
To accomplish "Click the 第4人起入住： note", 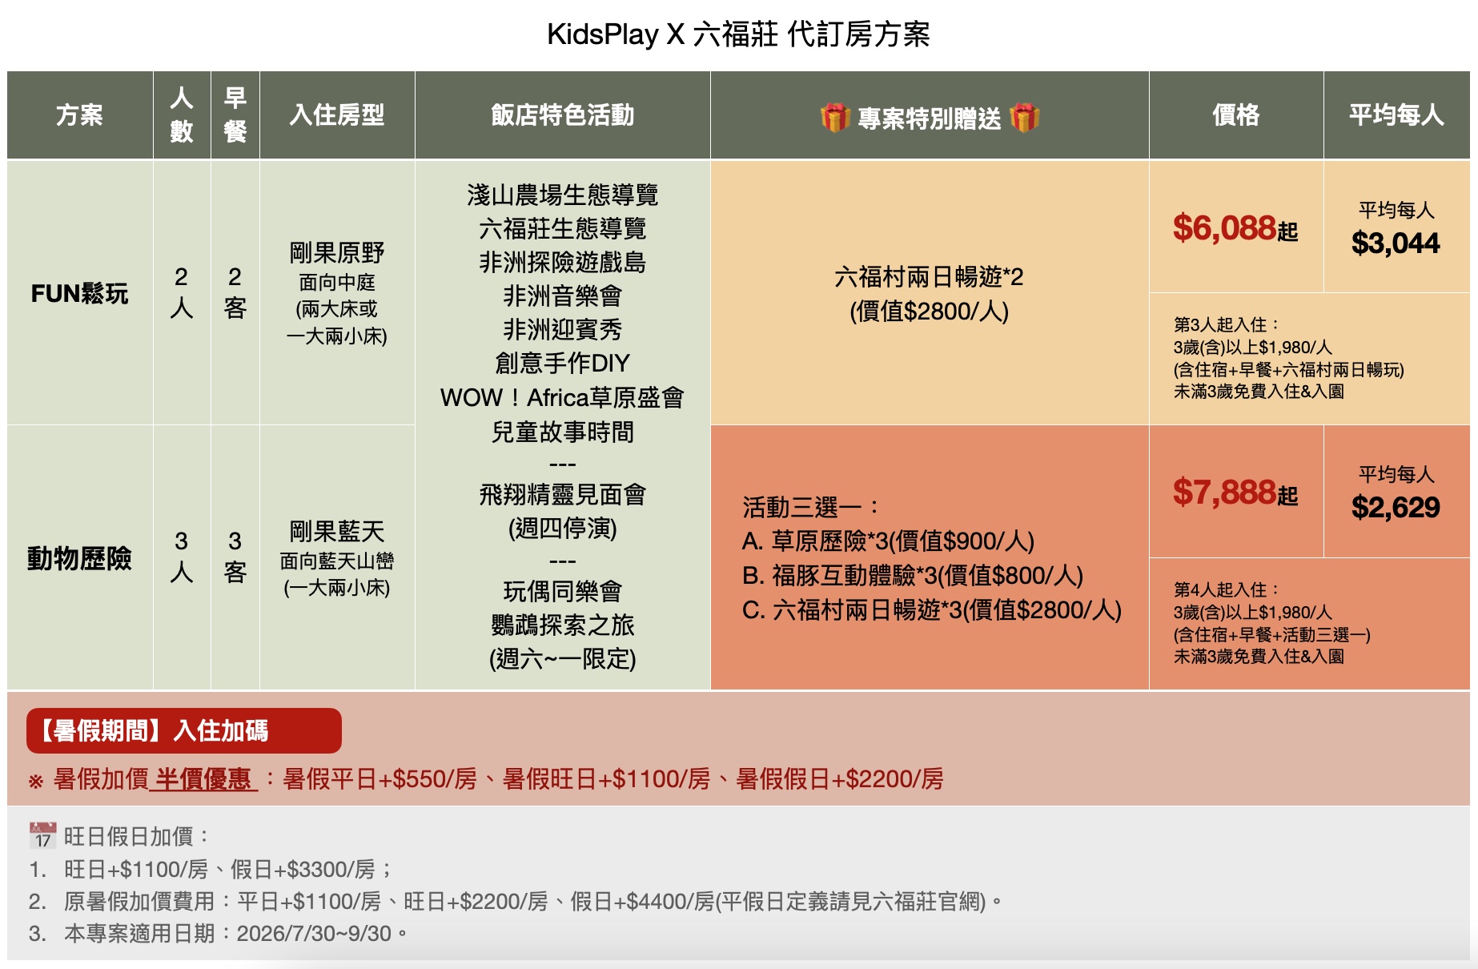I will pyautogui.click(x=1227, y=589).
